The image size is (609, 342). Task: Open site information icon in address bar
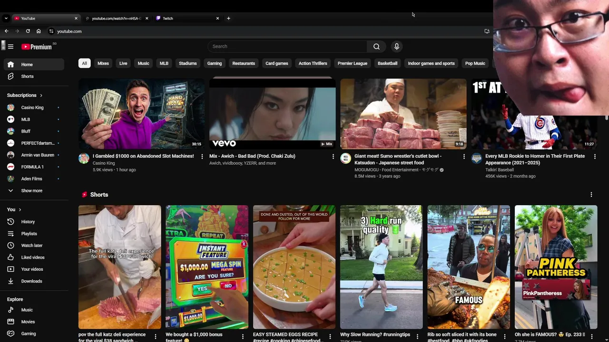coord(51,31)
